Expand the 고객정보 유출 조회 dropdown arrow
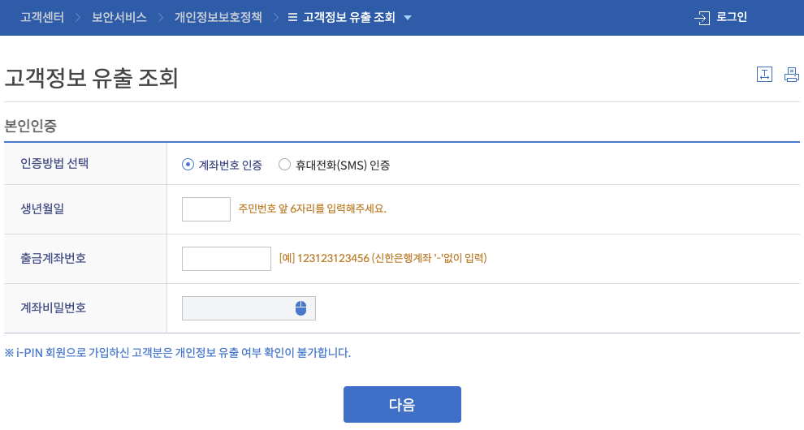Image resolution: width=804 pixels, height=430 pixels. point(408,17)
